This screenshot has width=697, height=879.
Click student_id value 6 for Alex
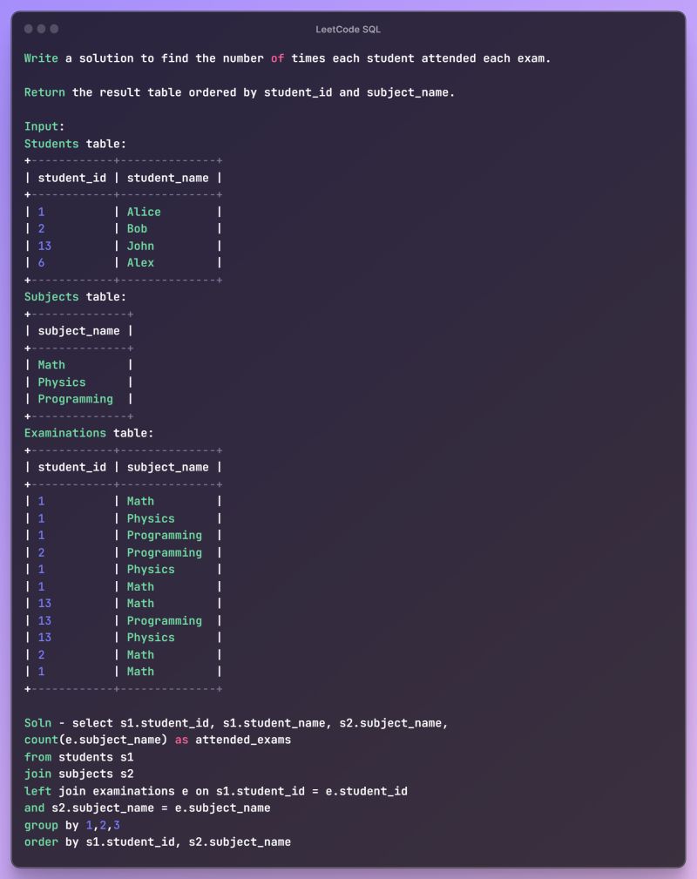pos(41,262)
